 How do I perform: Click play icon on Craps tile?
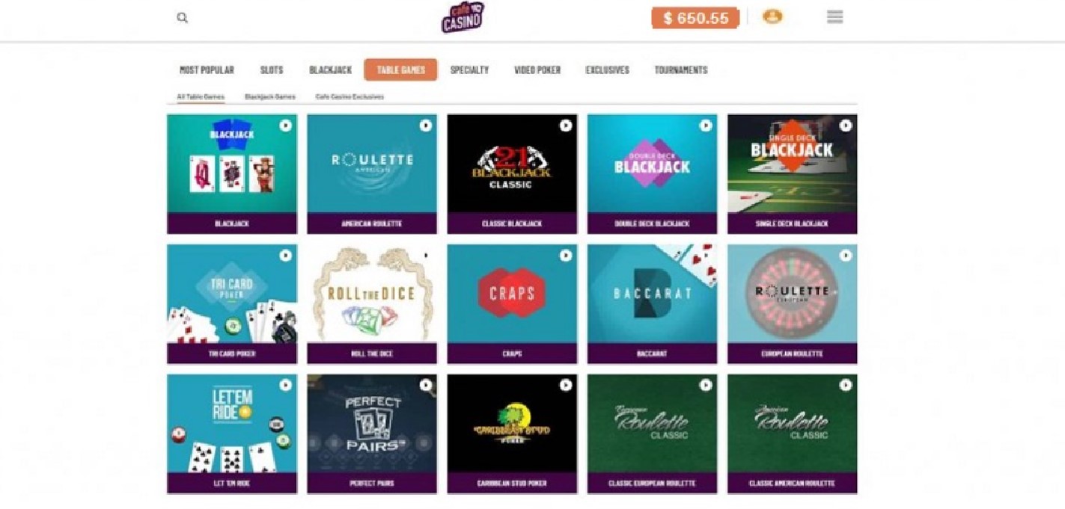point(565,256)
